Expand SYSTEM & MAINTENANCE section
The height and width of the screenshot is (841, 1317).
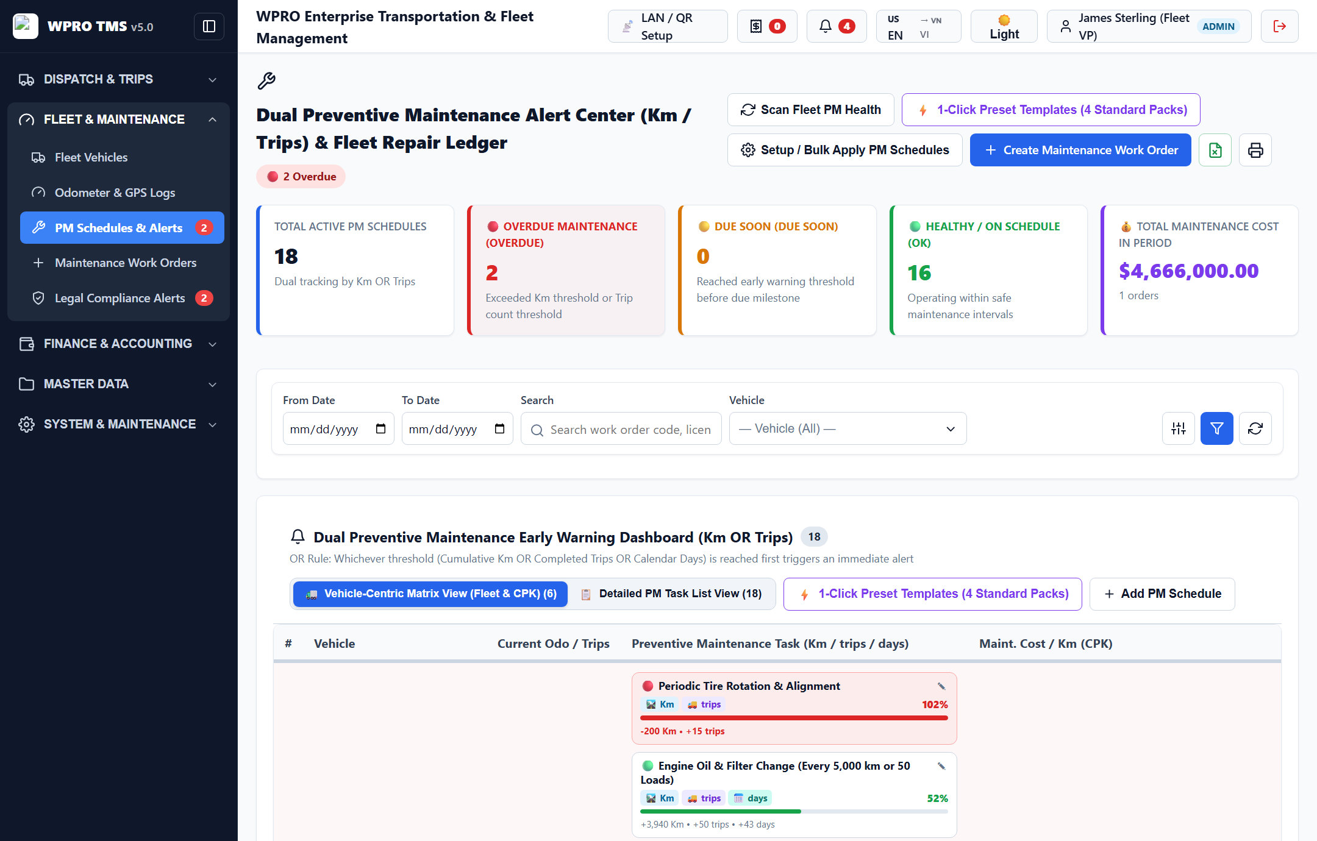pyautogui.click(x=118, y=424)
